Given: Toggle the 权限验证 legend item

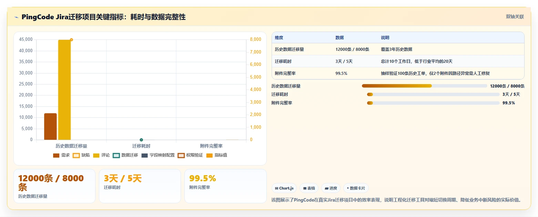Looking at the screenshot, I should [x=190, y=155].
